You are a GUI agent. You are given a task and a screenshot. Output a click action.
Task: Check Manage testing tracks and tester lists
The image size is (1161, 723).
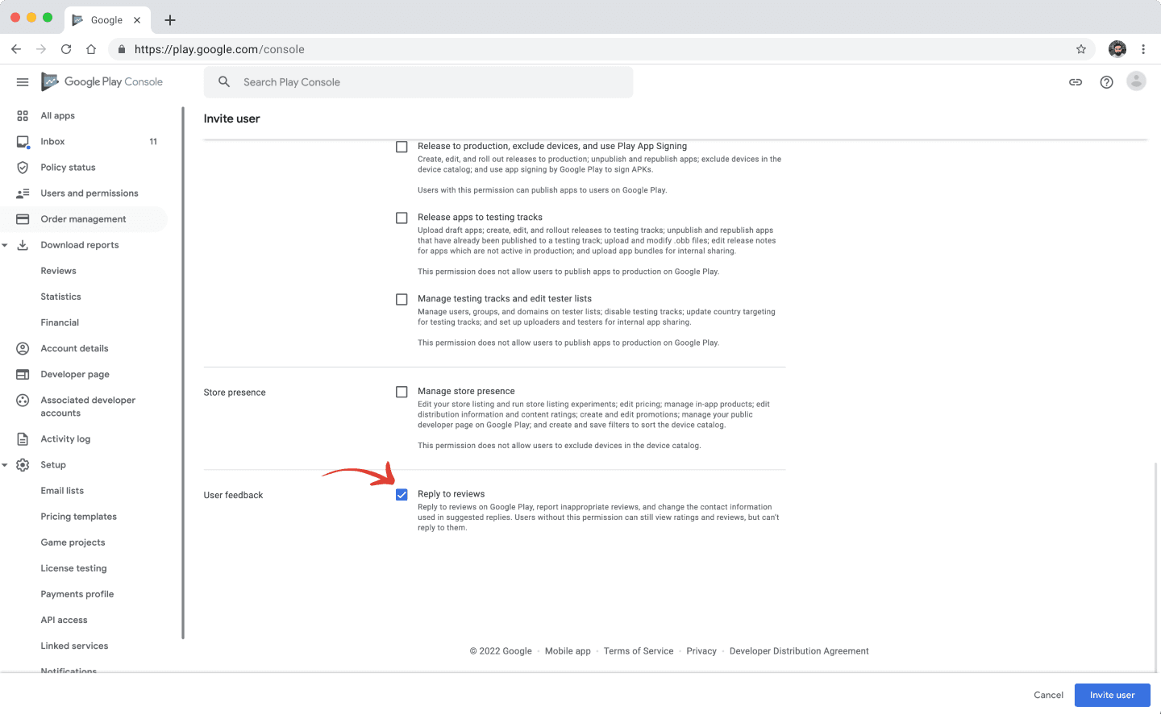[402, 299]
